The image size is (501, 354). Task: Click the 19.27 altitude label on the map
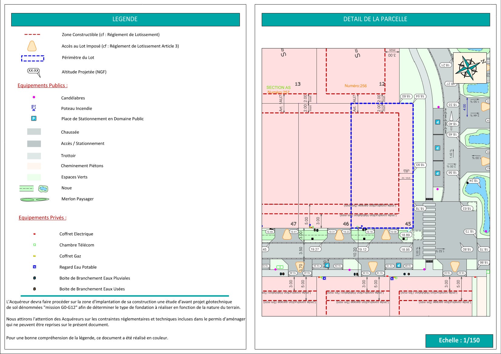pyautogui.click(x=315, y=249)
